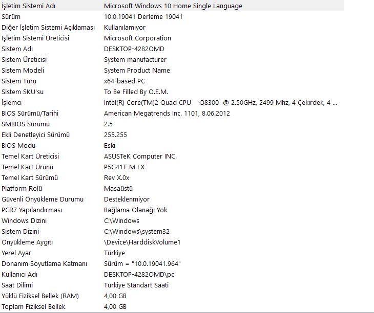Select the 'Platform Rolü' label
The width and height of the screenshot is (374, 313).
[22, 189]
